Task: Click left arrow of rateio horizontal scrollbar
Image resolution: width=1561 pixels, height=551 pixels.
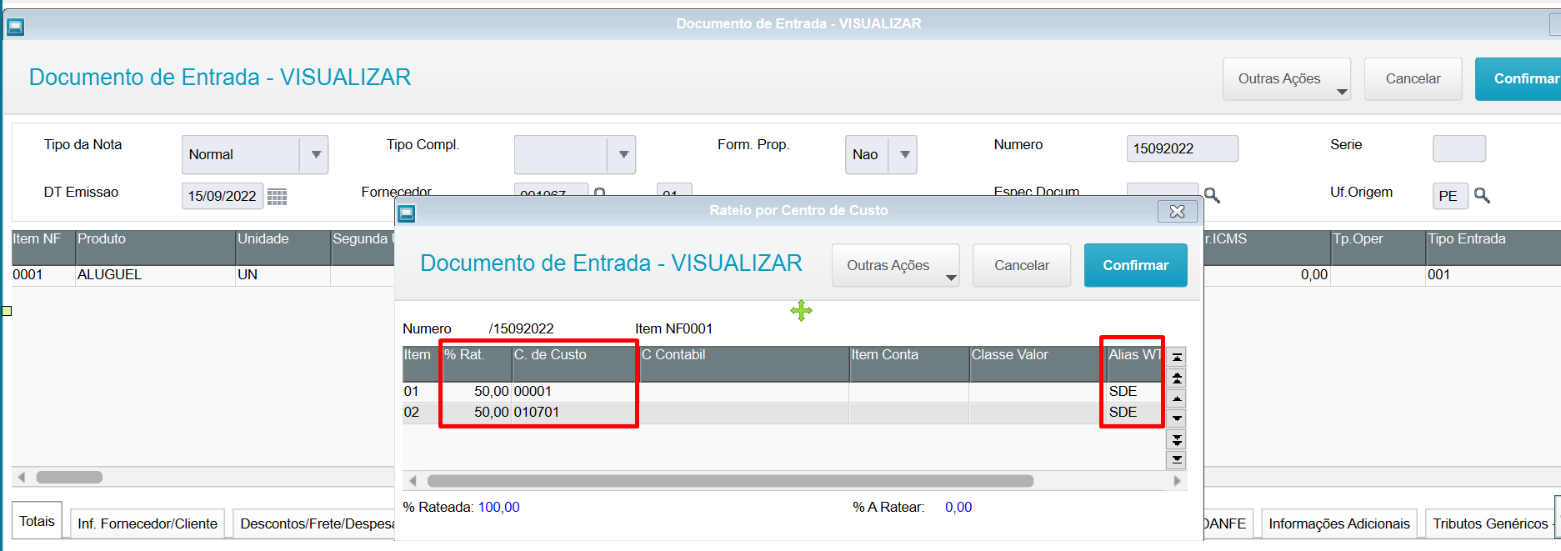Action: 413,481
